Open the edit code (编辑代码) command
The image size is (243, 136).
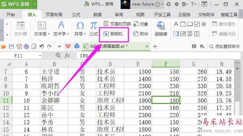coord(224,34)
